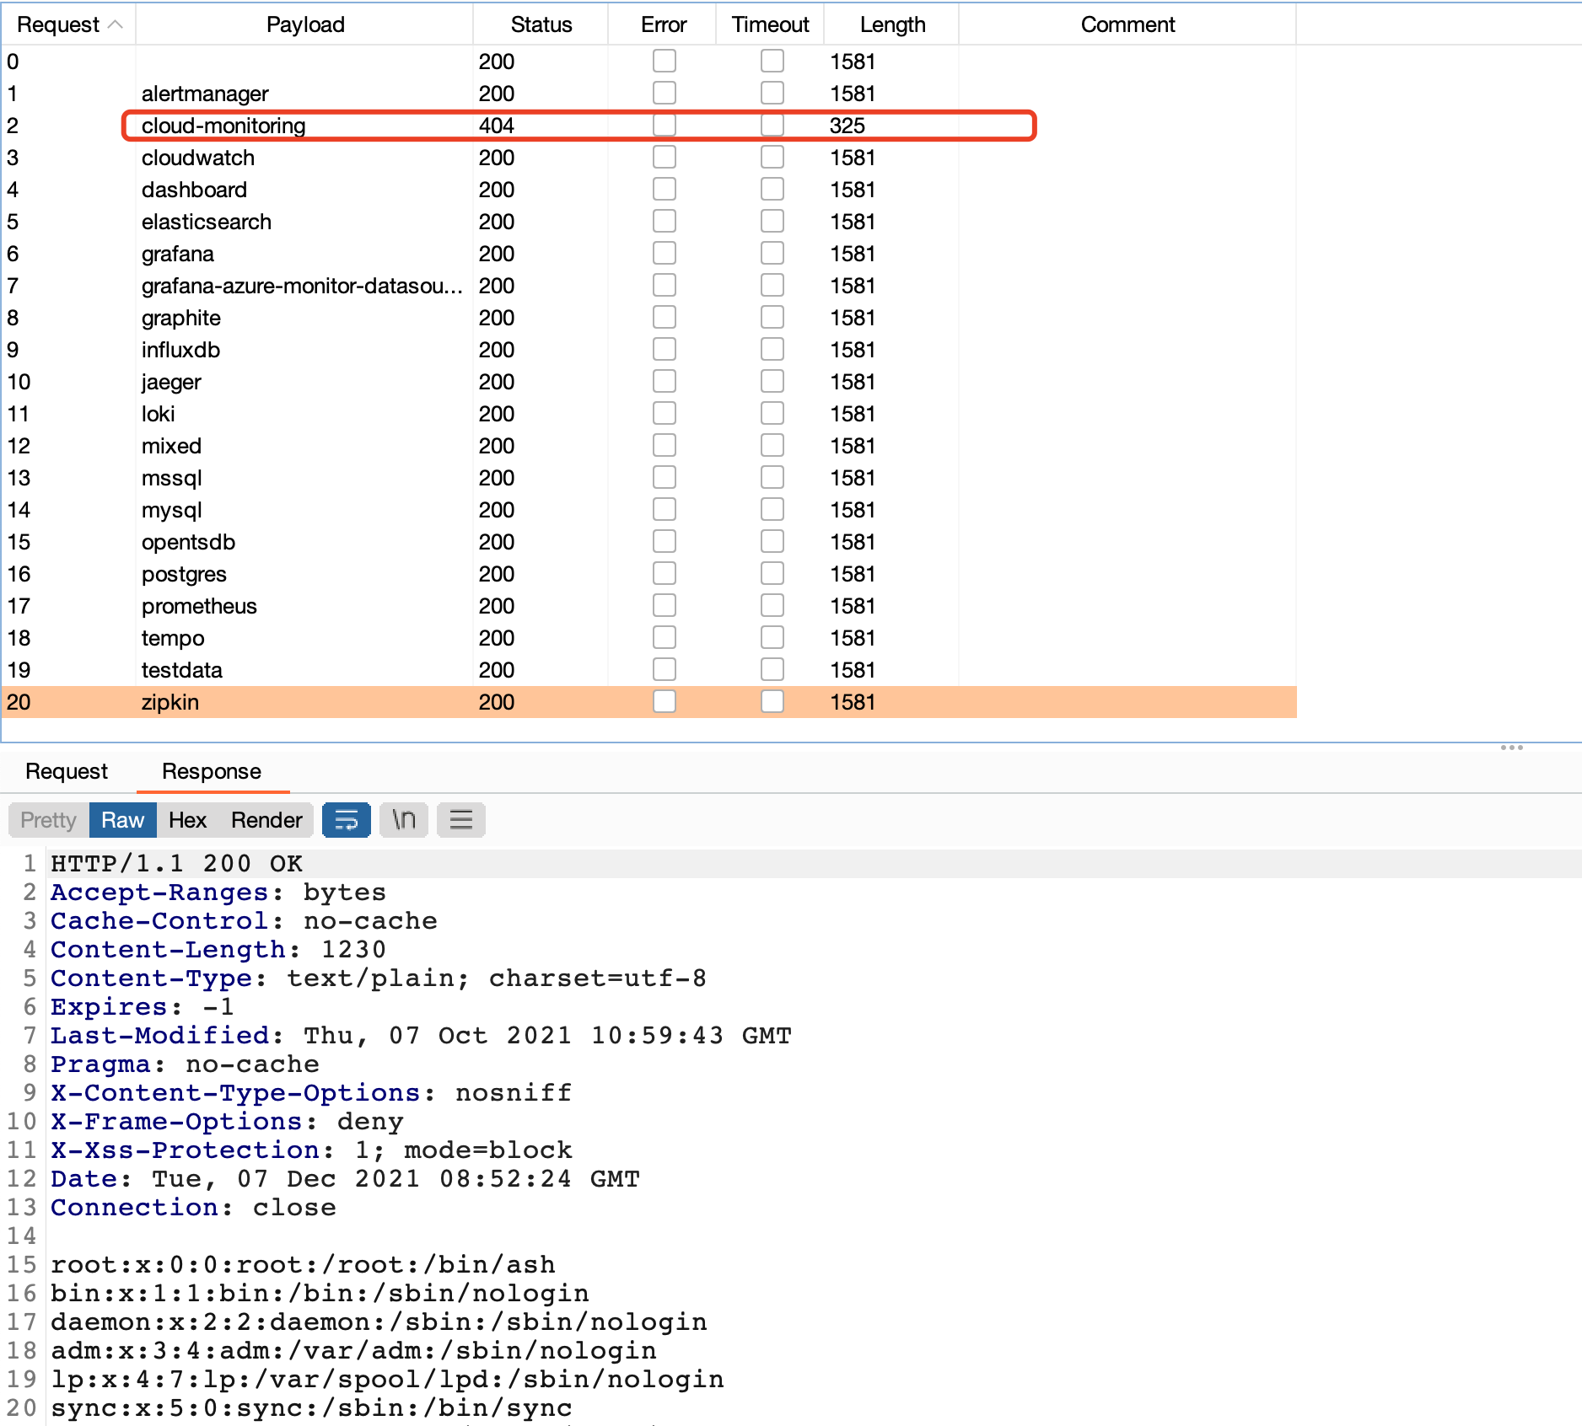Image resolution: width=1582 pixels, height=1426 pixels.
Task: Sort results by Comment column header
Action: pos(1127,24)
